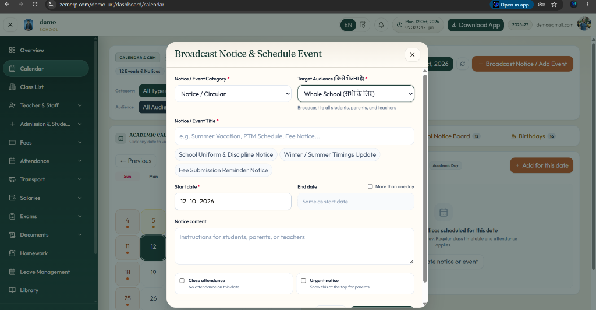The width and height of the screenshot is (596, 310).
Task: Open Overview in the sidebar
Action: pyautogui.click(x=45, y=50)
